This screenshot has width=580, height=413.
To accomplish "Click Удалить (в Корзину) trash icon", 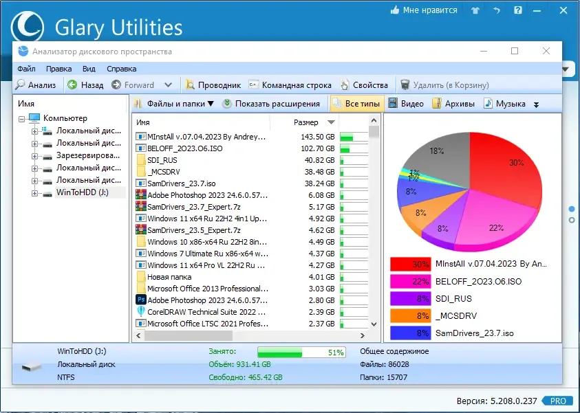I will 405,85.
